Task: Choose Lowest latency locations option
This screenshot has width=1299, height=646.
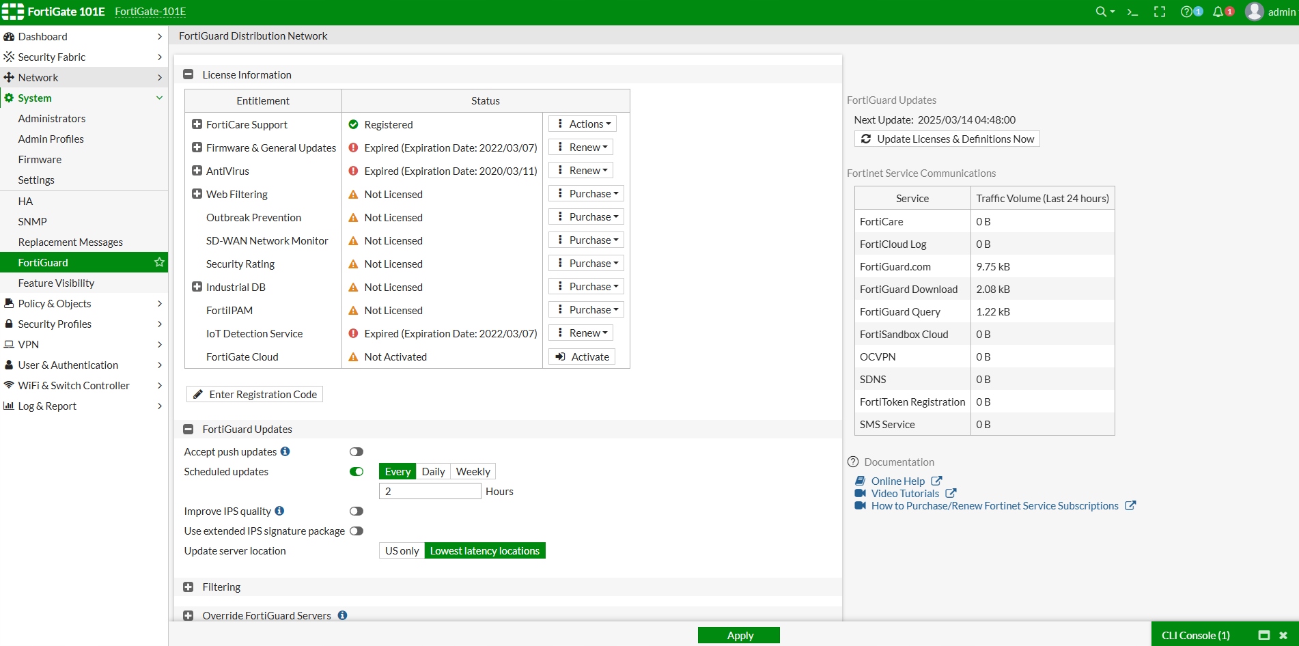Action: [485, 550]
